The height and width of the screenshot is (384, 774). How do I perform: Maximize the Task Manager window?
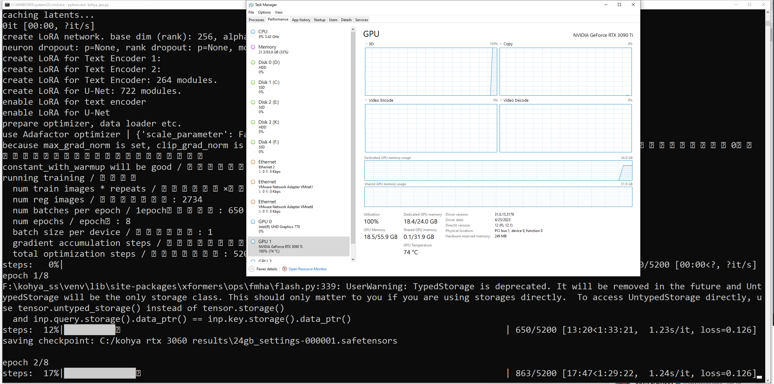pos(619,5)
